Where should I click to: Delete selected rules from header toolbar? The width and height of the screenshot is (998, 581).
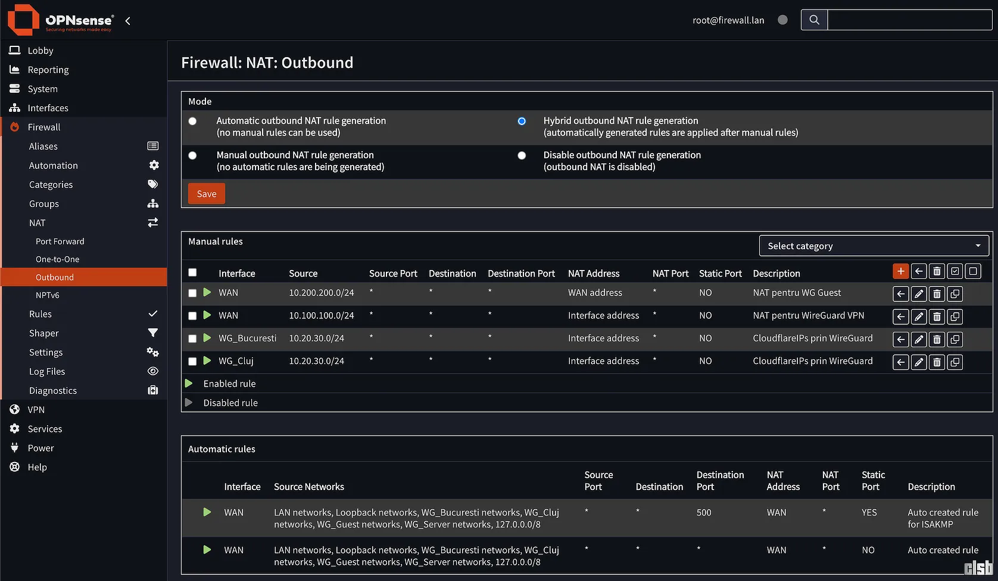click(x=937, y=271)
